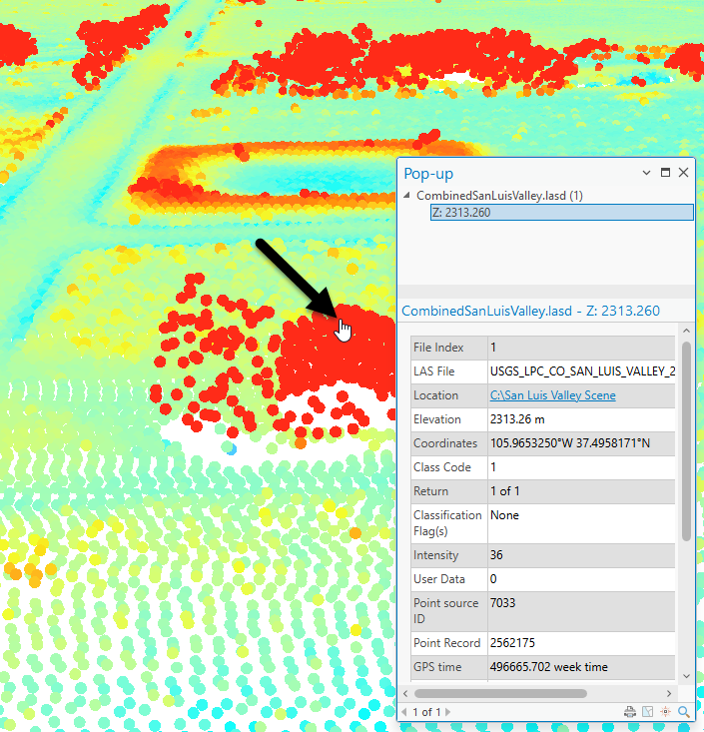
Task: Open the Pop-up pane options chevron
Action: point(647,173)
